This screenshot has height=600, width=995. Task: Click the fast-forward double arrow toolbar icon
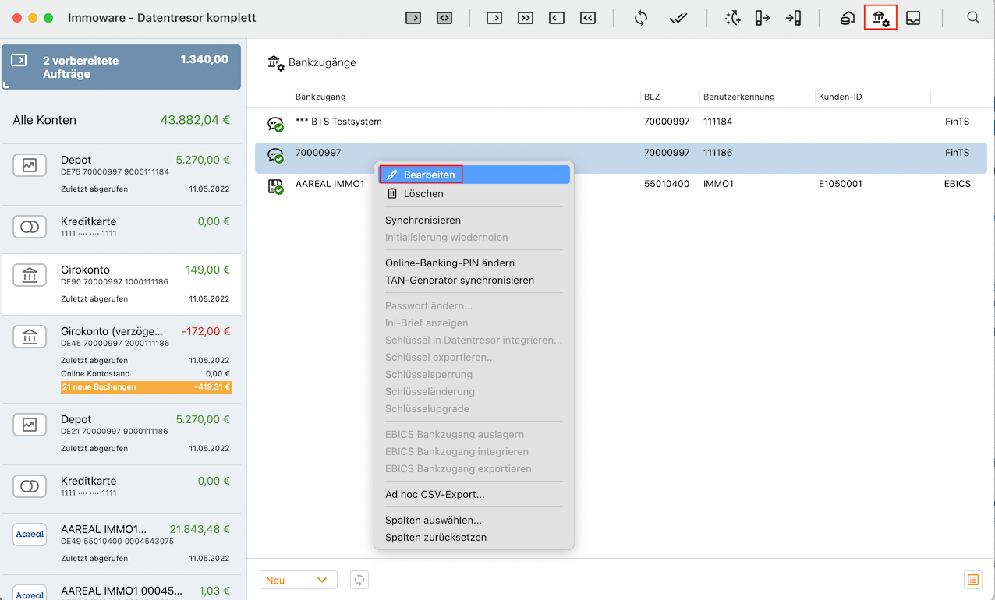[526, 18]
